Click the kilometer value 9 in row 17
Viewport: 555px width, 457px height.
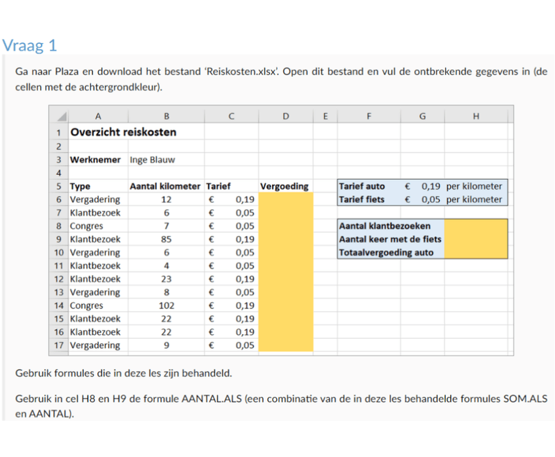coord(166,345)
